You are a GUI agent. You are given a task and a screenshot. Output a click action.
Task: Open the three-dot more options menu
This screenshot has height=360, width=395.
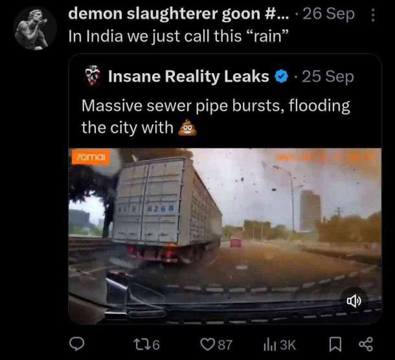pyautogui.click(x=372, y=15)
